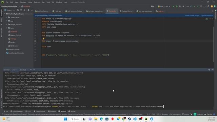Click Expand All icon in Project panel
217x122 pixels.
coord(21,10)
